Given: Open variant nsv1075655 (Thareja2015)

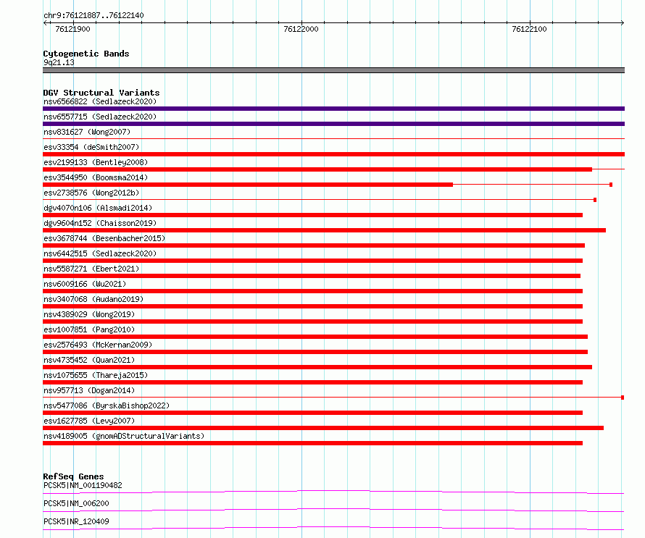Looking at the screenshot, I should coord(96,375).
